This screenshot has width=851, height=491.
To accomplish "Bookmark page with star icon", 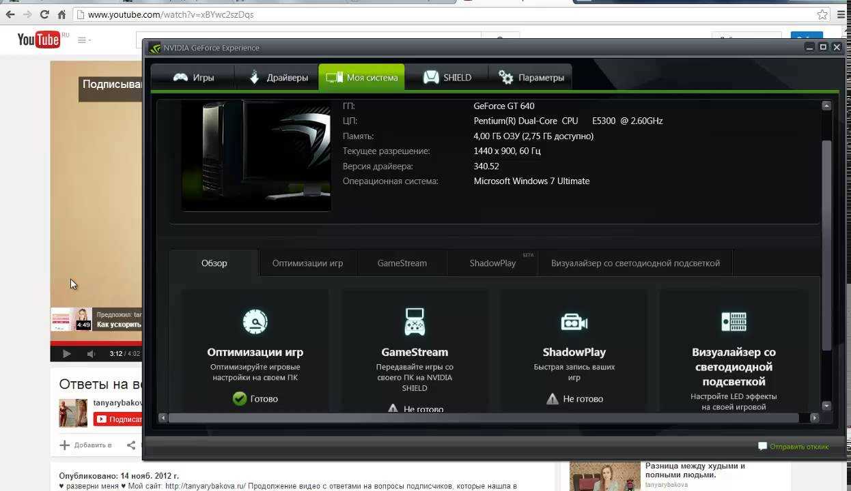I will (x=822, y=14).
